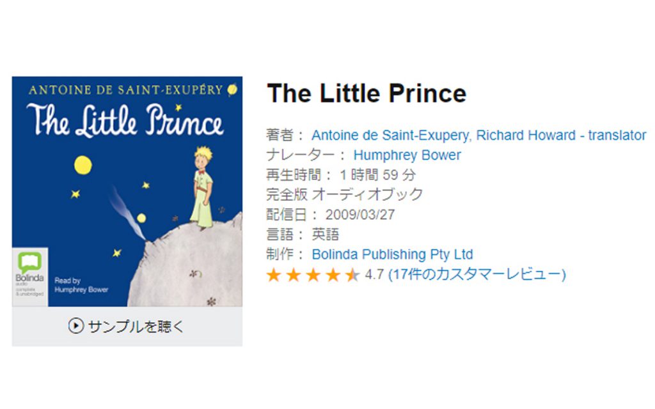Open the Antoine de Saint-Exupery author link
Image resolution: width=655 pixels, height=409 pixels.
coord(383,135)
